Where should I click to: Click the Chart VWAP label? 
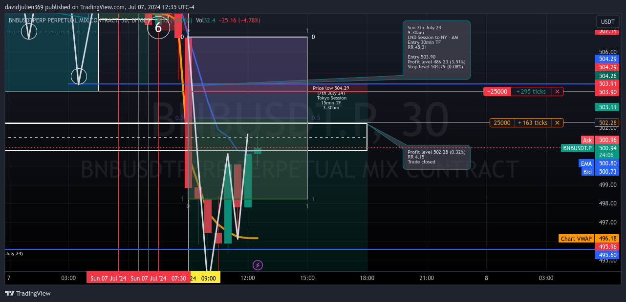point(576,239)
